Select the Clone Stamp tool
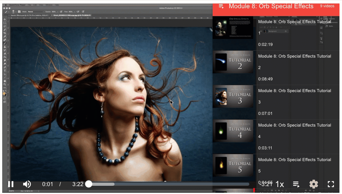The image size is (342, 194). click(4, 47)
